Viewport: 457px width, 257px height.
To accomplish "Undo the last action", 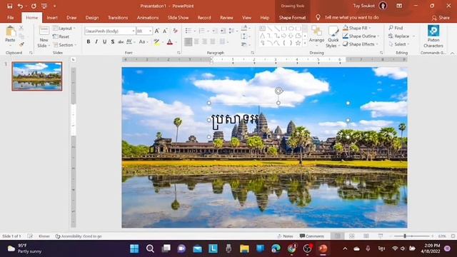I will click(x=20, y=6).
